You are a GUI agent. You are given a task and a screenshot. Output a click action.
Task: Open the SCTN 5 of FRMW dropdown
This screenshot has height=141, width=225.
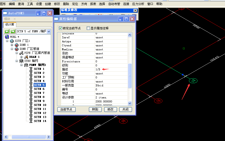[x=49, y=31]
